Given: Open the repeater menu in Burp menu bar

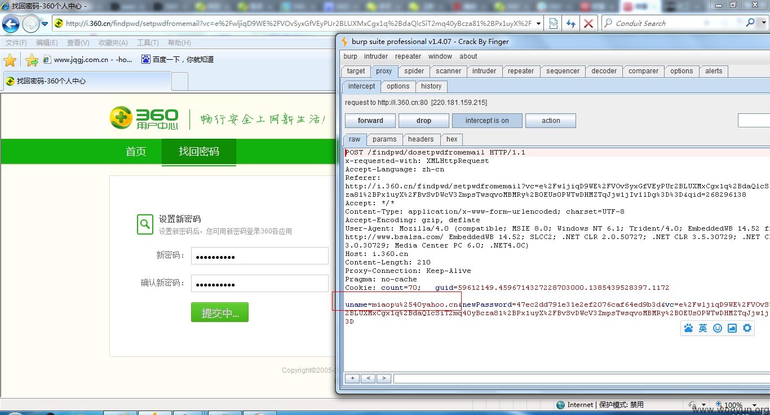Looking at the screenshot, I should [408, 56].
